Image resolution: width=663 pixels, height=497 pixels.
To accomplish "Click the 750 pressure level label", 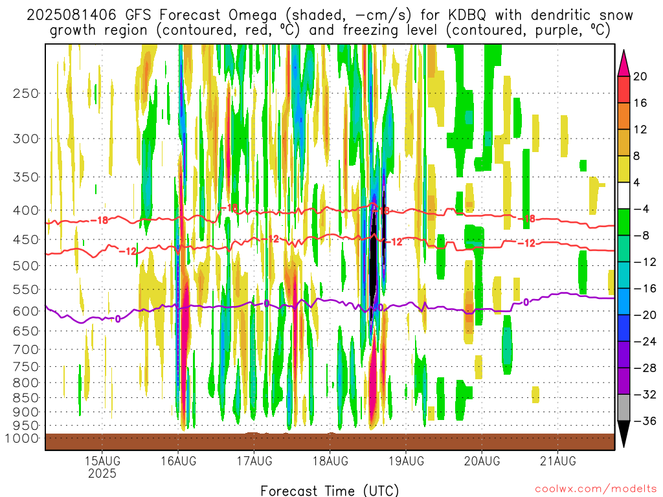I will pyautogui.click(x=26, y=367).
